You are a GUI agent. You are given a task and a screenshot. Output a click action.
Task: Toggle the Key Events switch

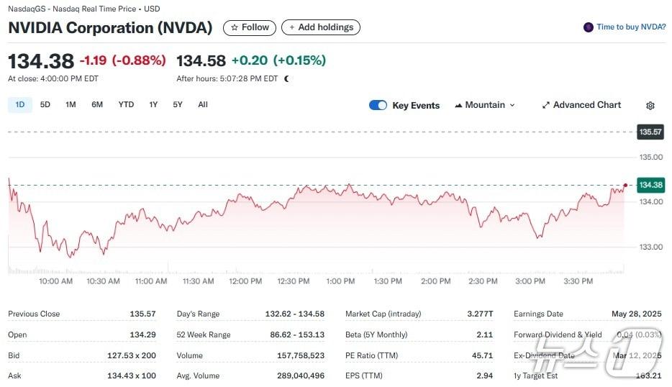(x=378, y=105)
